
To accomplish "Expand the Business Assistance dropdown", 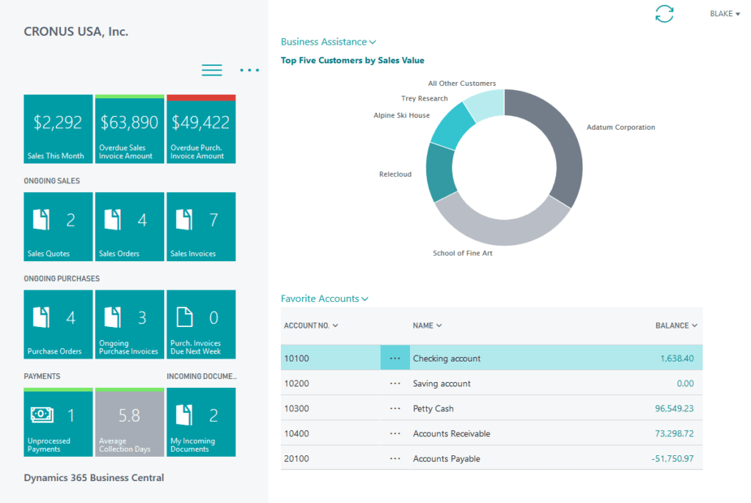I will [328, 43].
